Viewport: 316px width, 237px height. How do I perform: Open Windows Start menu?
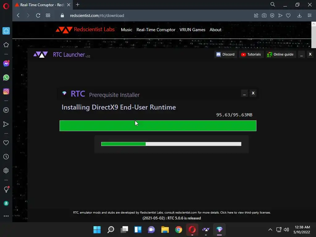pos(97,230)
